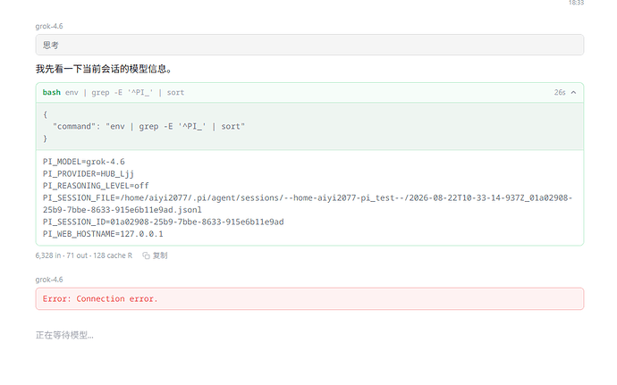Image resolution: width=617 pixels, height=385 pixels.
Task: Expand the 思考 thinking block
Action: [x=309, y=45]
